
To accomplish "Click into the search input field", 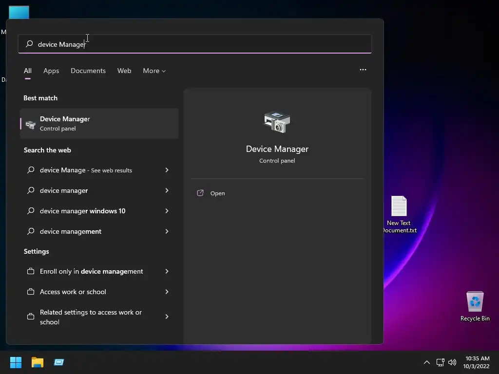I will 195,44.
